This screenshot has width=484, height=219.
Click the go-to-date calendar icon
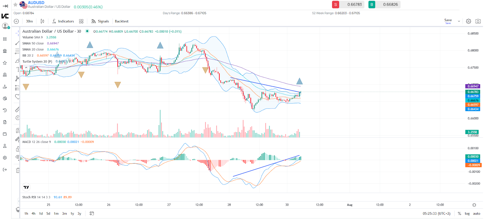click(92, 213)
